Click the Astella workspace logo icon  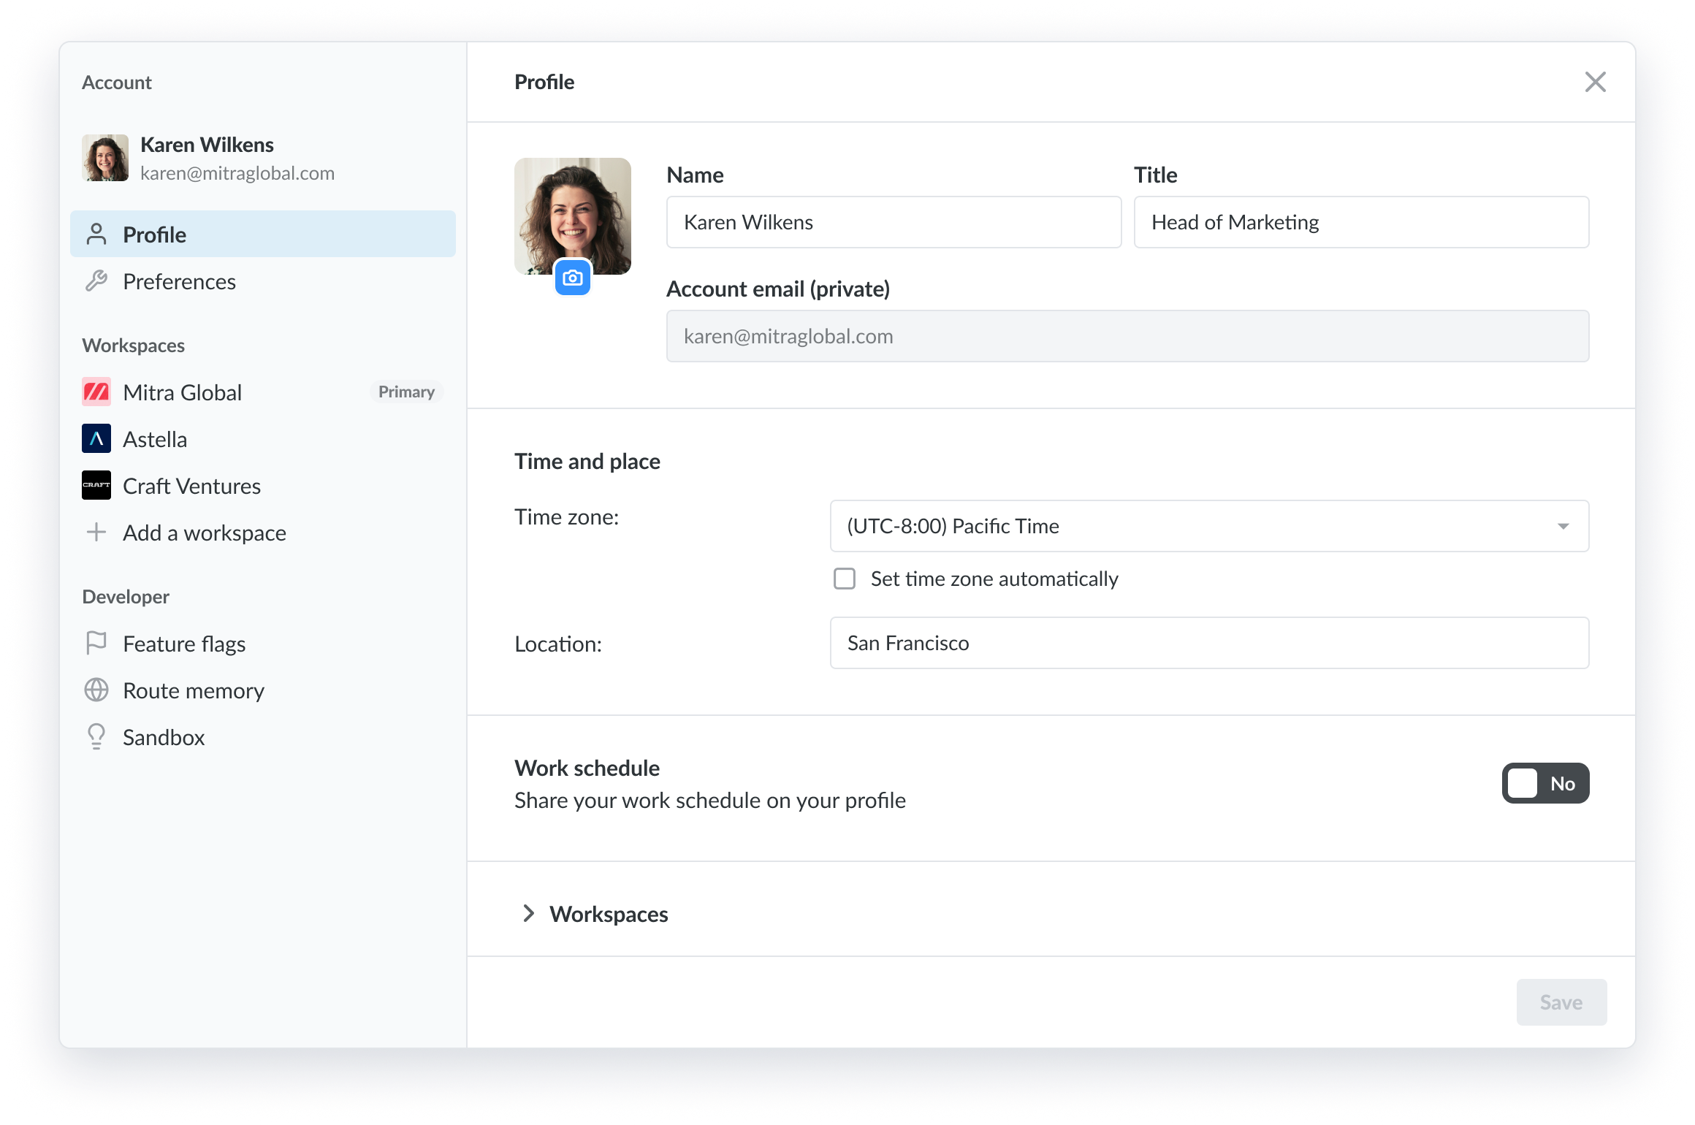coord(96,439)
